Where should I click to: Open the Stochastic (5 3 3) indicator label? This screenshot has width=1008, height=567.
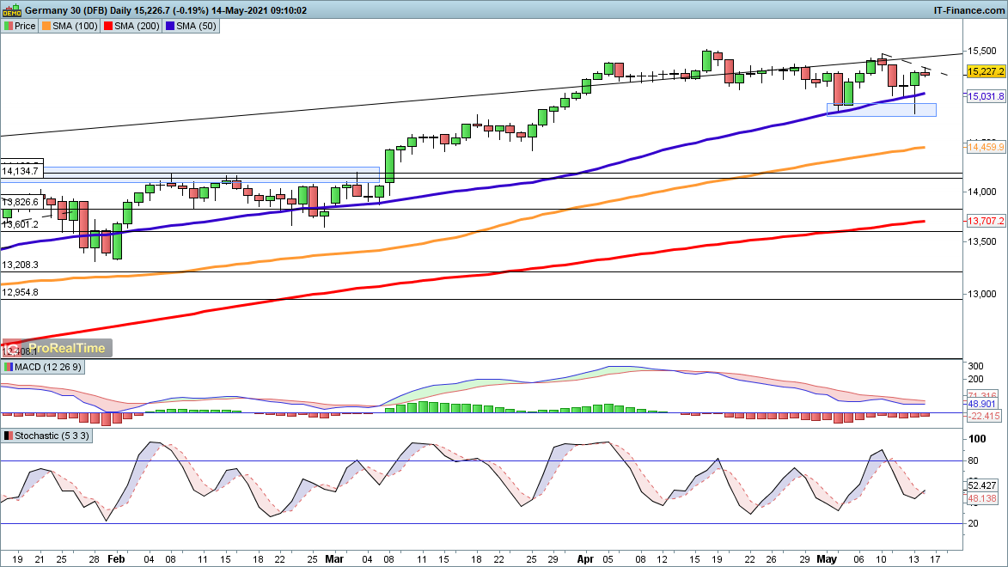pyautogui.click(x=51, y=436)
